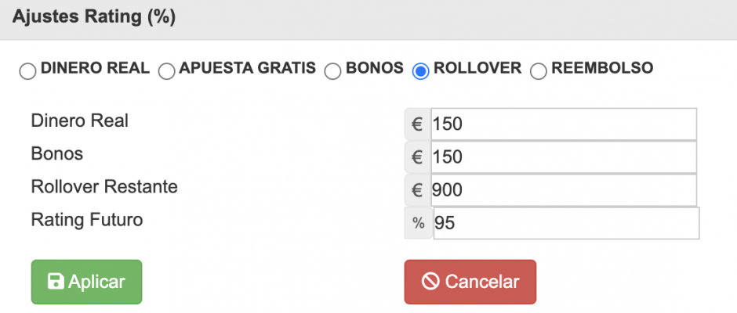This screenshot has width=737, height=313.
Task: Choose the APUESTA GRATIS option
Action: pos(166,71)
